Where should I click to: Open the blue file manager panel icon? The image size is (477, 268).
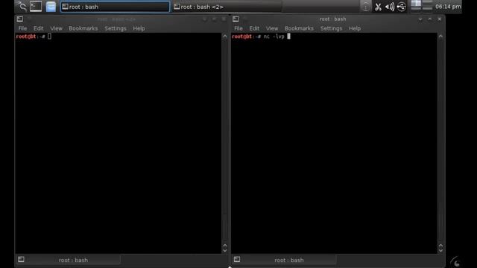click(x=51, y=7)
